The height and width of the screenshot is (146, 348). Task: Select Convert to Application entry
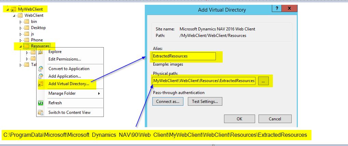[70, 69]
